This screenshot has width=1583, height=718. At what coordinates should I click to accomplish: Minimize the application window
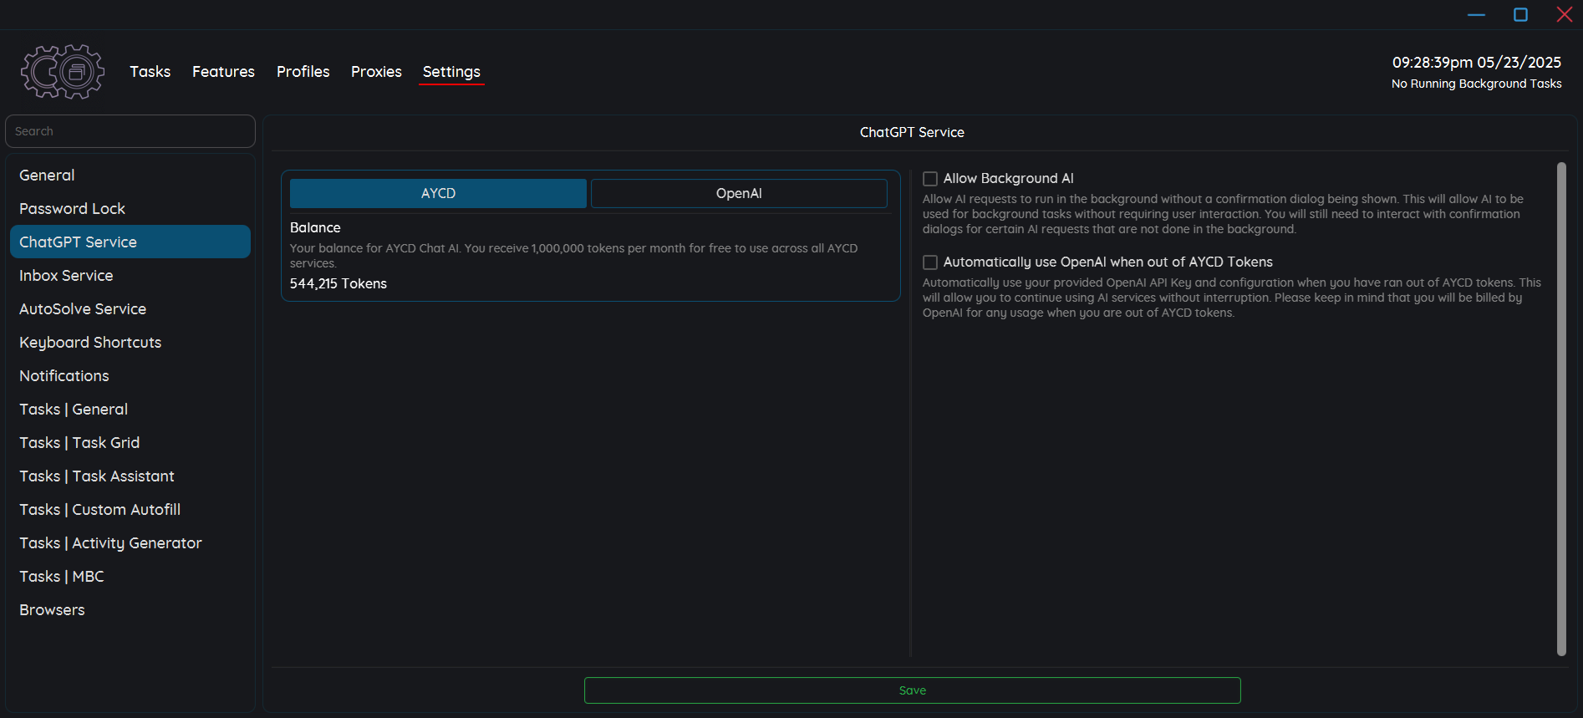coord(1477,14)
